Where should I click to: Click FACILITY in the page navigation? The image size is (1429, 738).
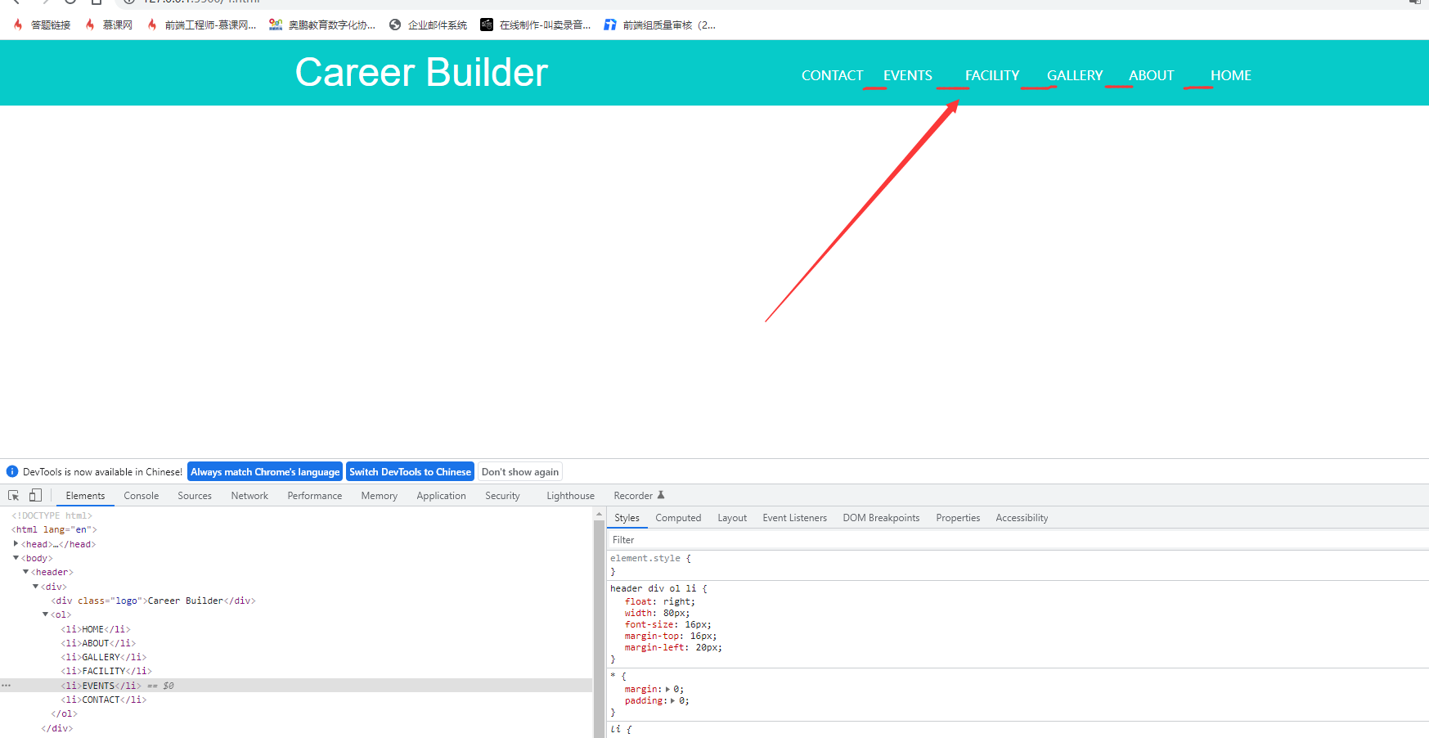click(x=992, y=75)
